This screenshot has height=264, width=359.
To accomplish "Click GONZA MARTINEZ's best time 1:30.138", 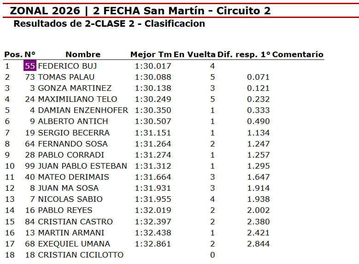I will [153, 88].
